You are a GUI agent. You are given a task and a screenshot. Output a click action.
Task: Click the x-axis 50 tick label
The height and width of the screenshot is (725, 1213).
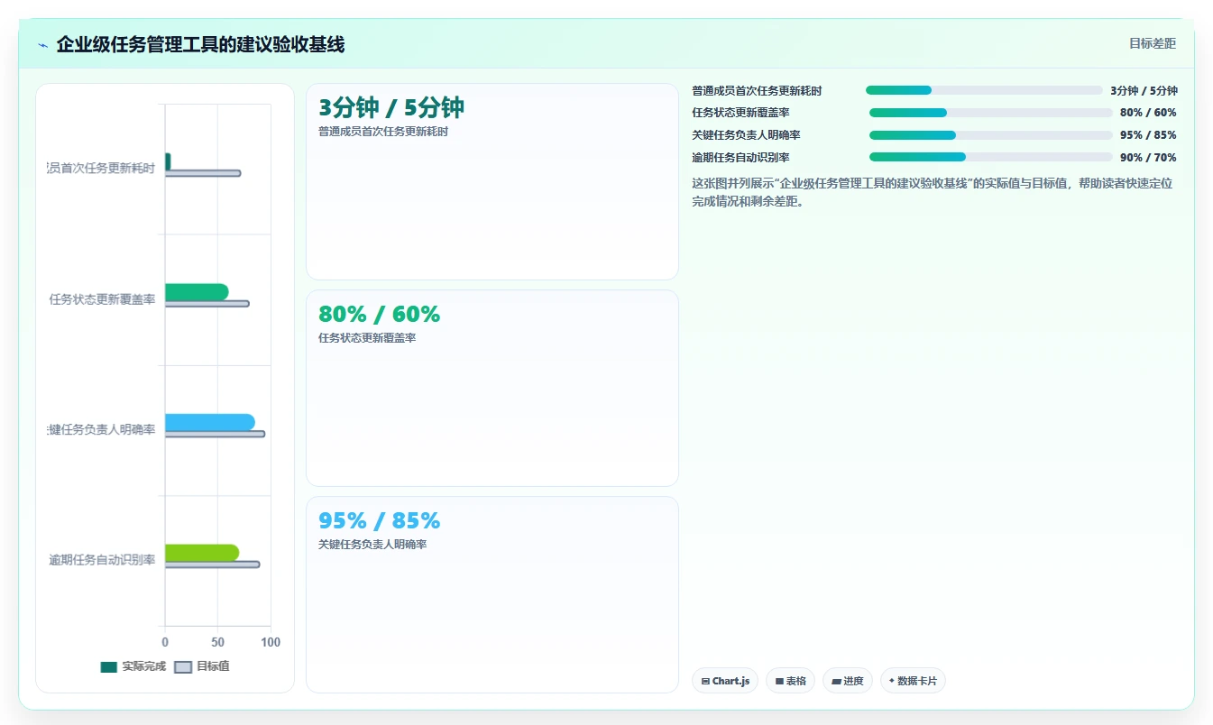[217, 642]
